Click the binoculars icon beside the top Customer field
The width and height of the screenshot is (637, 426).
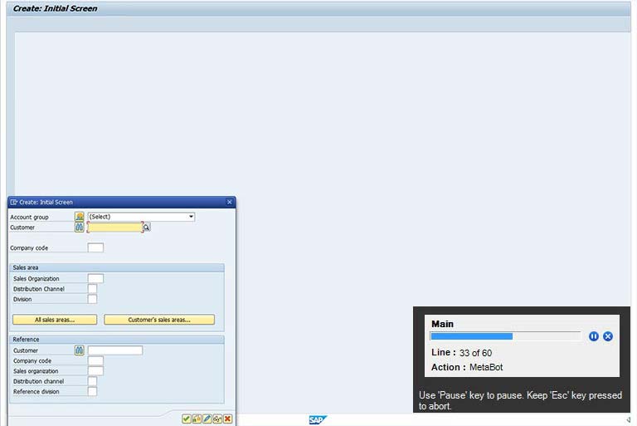(x=80, y=227)
